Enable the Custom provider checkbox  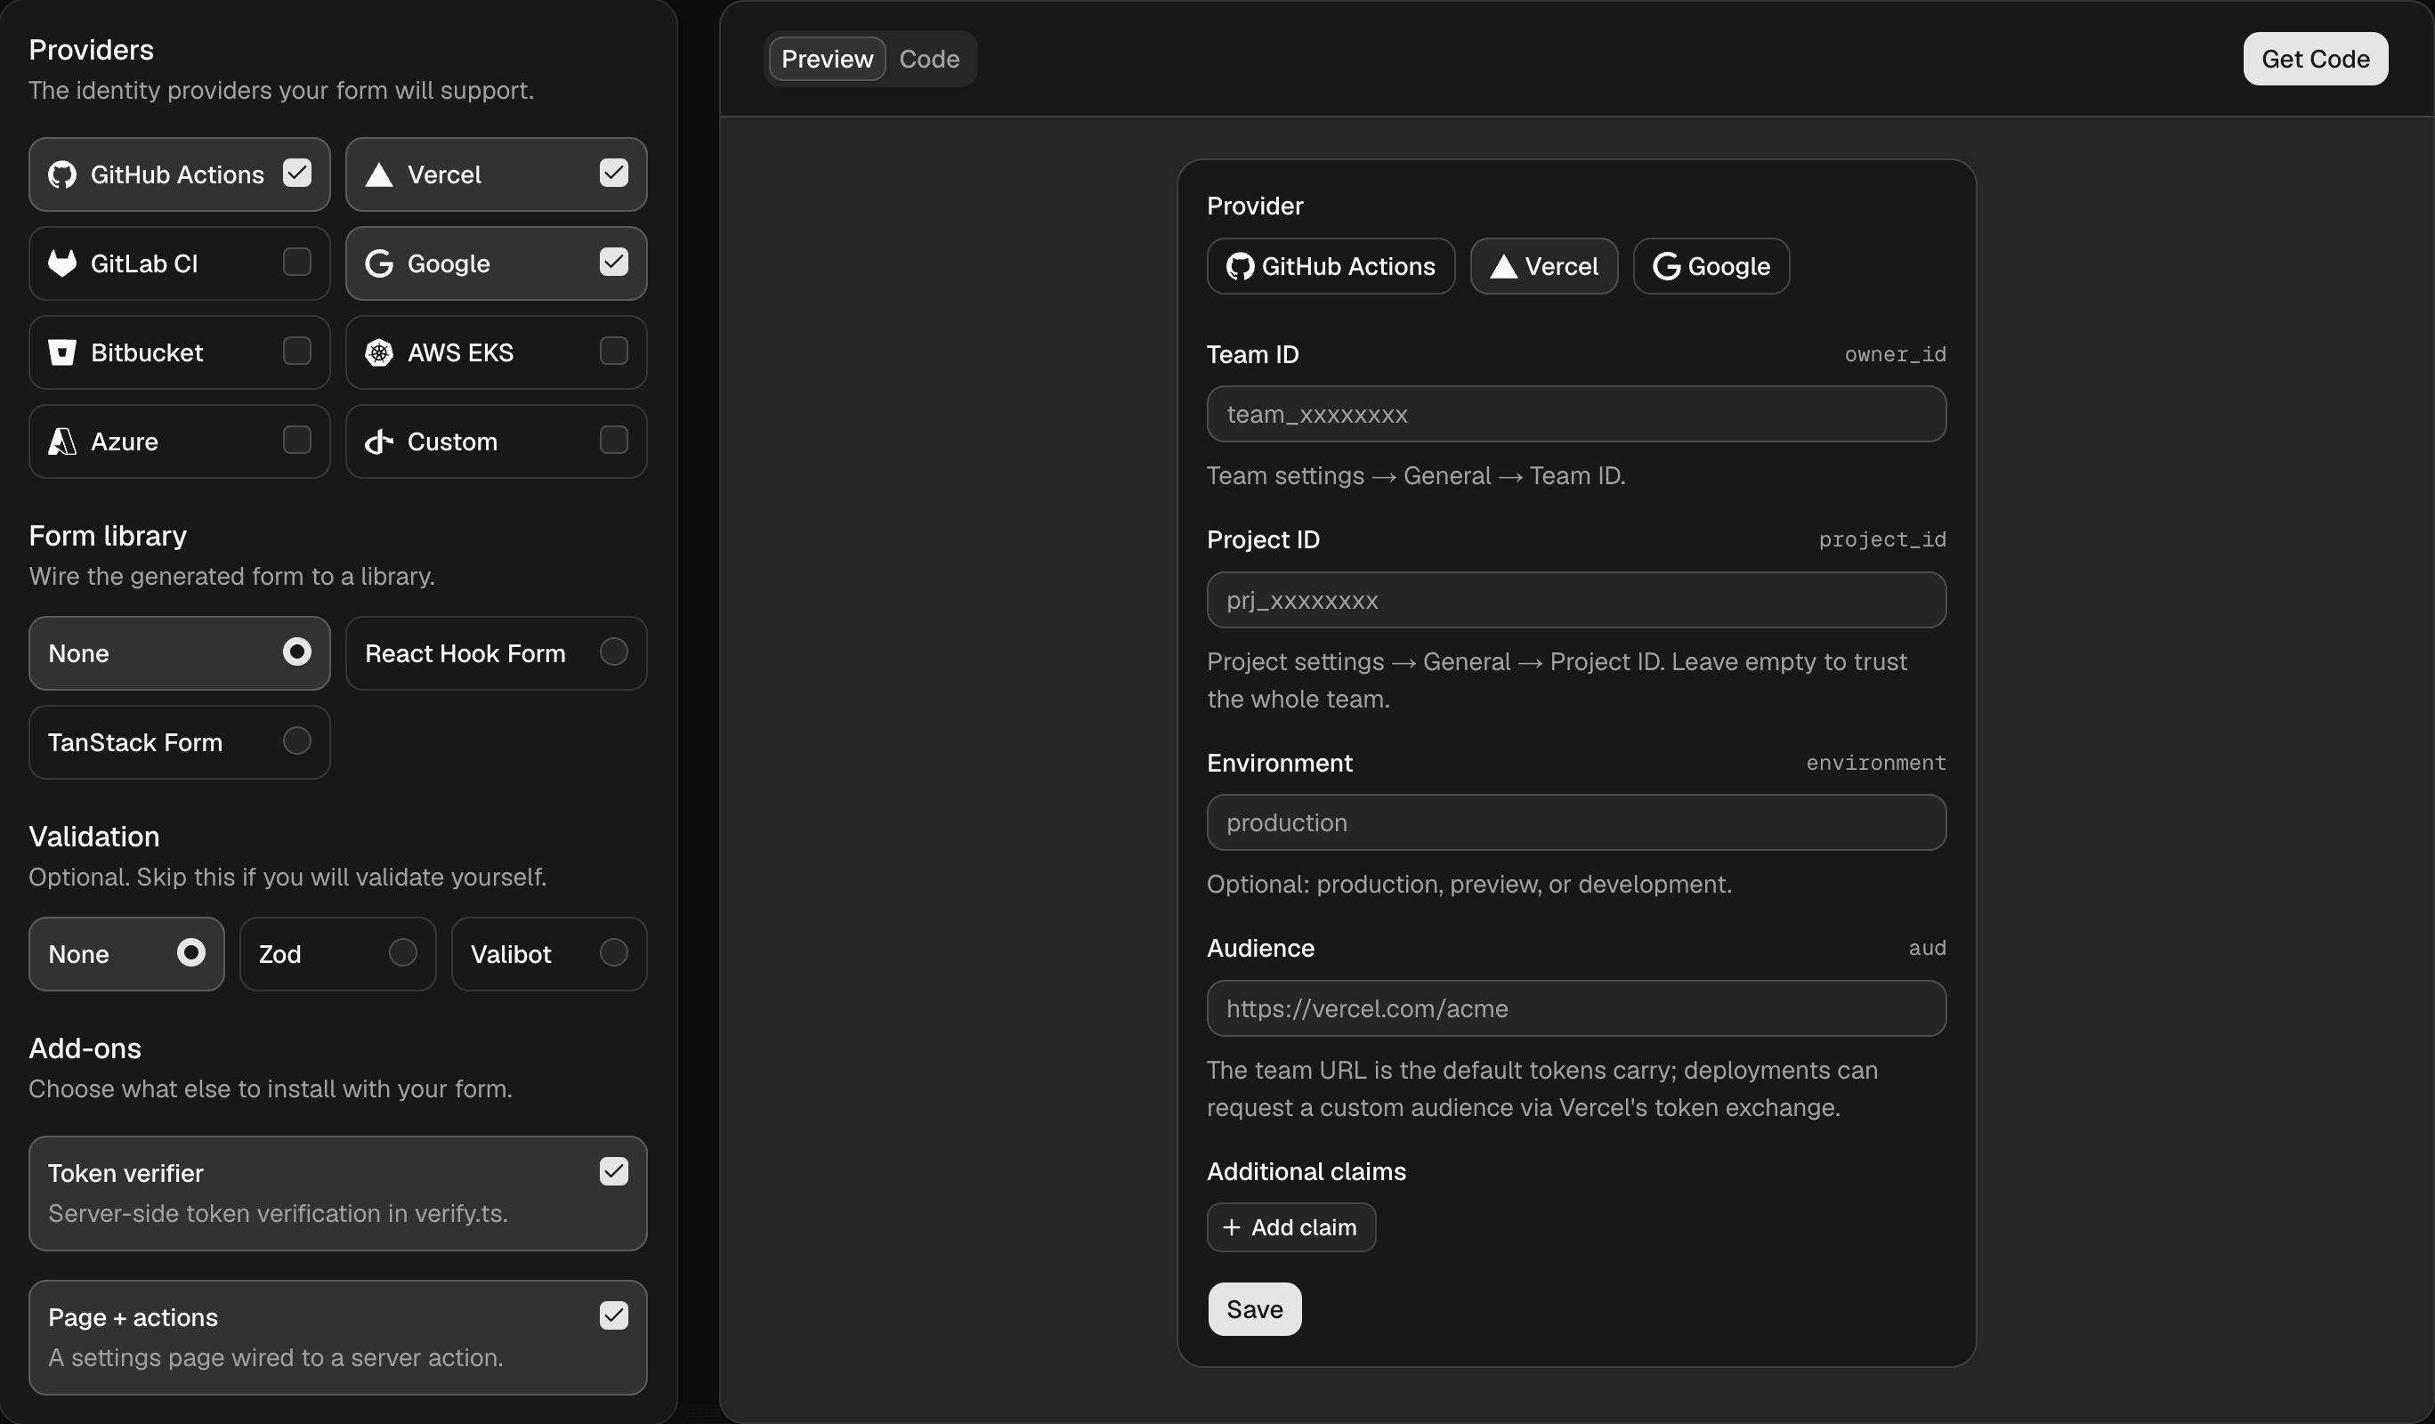(x=613, y=440)
